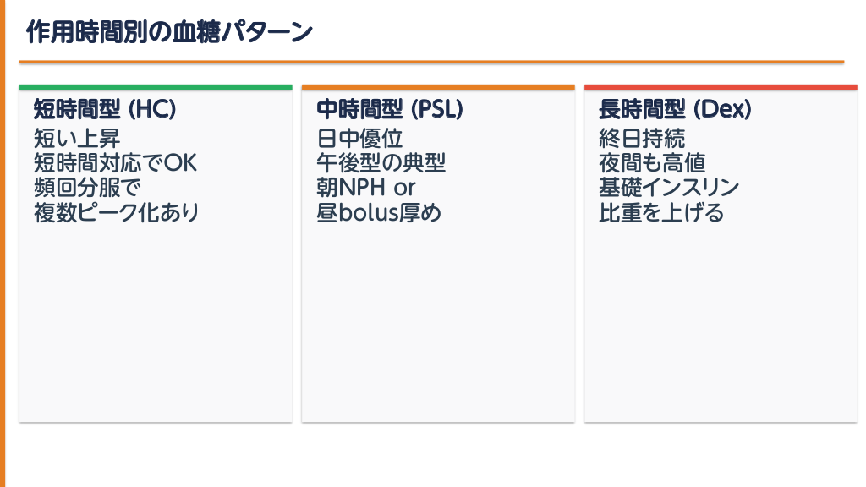Click the text line 日中優位
The height and width of the screenshot is (487, 866).
[359, 138]
